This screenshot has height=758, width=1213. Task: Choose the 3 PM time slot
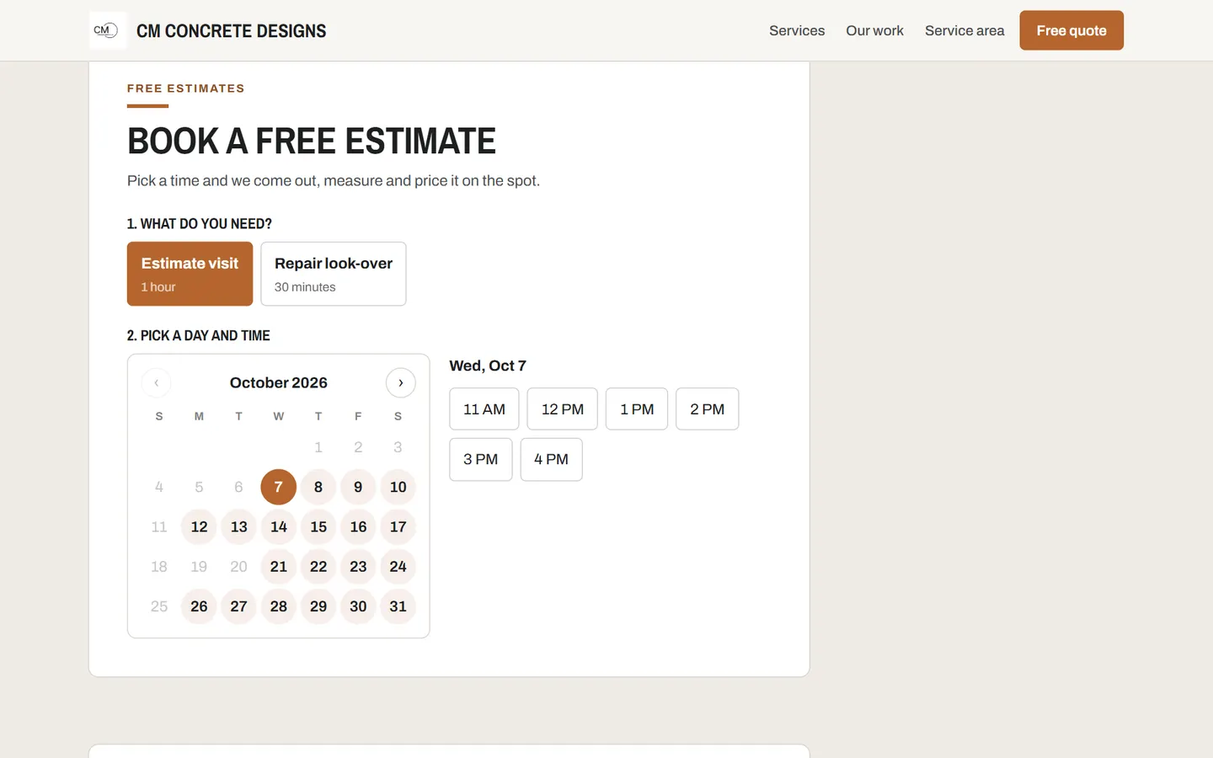tap(481, 459)
